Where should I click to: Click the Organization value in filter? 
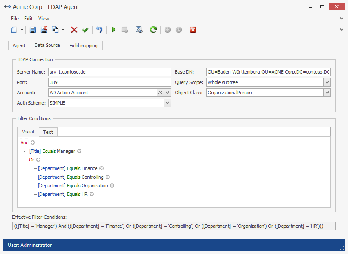tap(95, 186)
